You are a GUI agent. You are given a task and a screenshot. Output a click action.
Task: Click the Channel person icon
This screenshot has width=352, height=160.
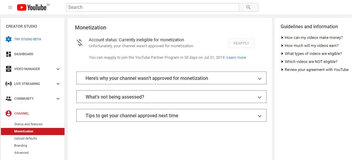(x=9, y=113)
